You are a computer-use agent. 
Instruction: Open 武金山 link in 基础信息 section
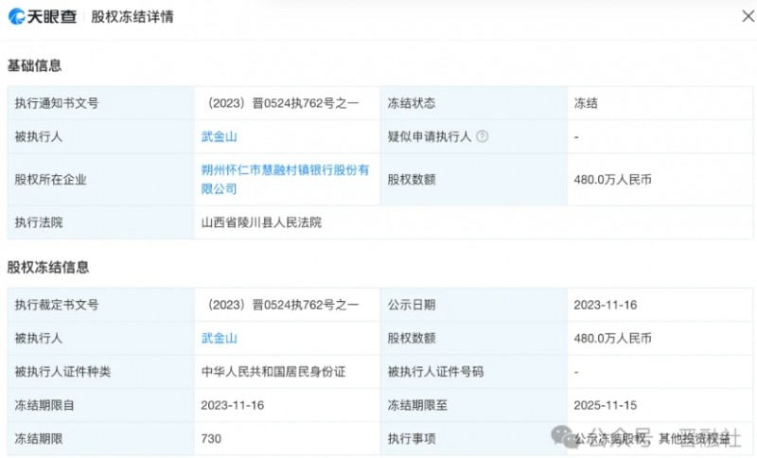coord(220,136)
